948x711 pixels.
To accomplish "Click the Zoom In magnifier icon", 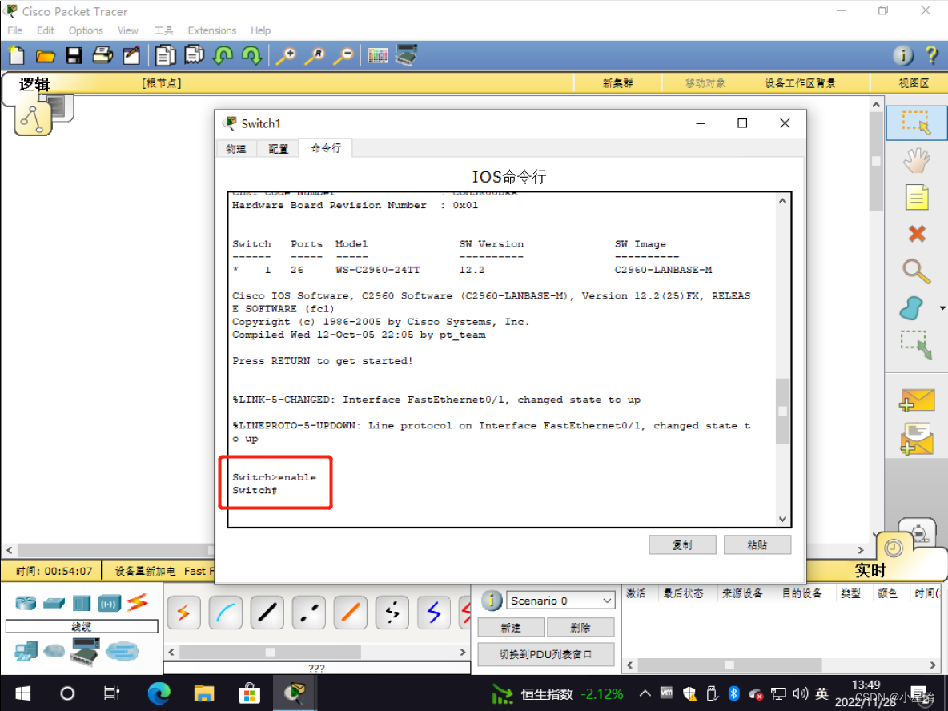I will [286, 55].
